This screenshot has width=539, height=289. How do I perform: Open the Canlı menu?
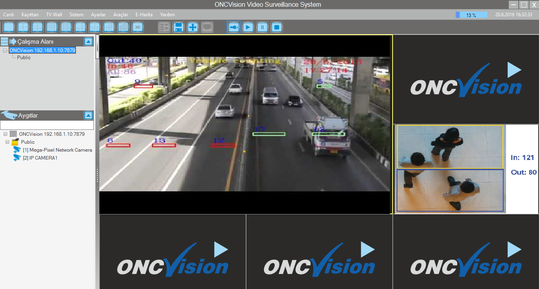click(9, 15)
